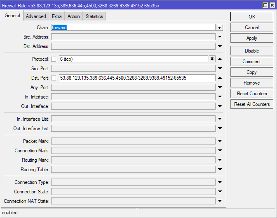This screenshot has width=277, height=218.
Task: Expand the Connection NAT State field
Action: [x=220, y=201]
